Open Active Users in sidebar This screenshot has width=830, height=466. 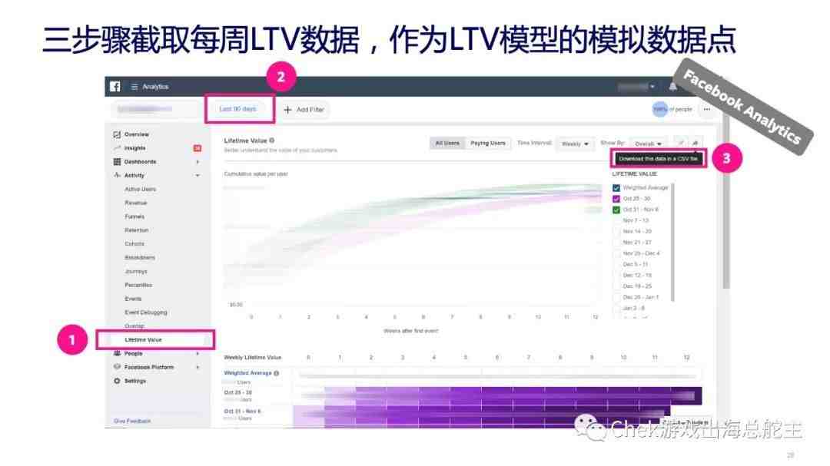point(141,190)
